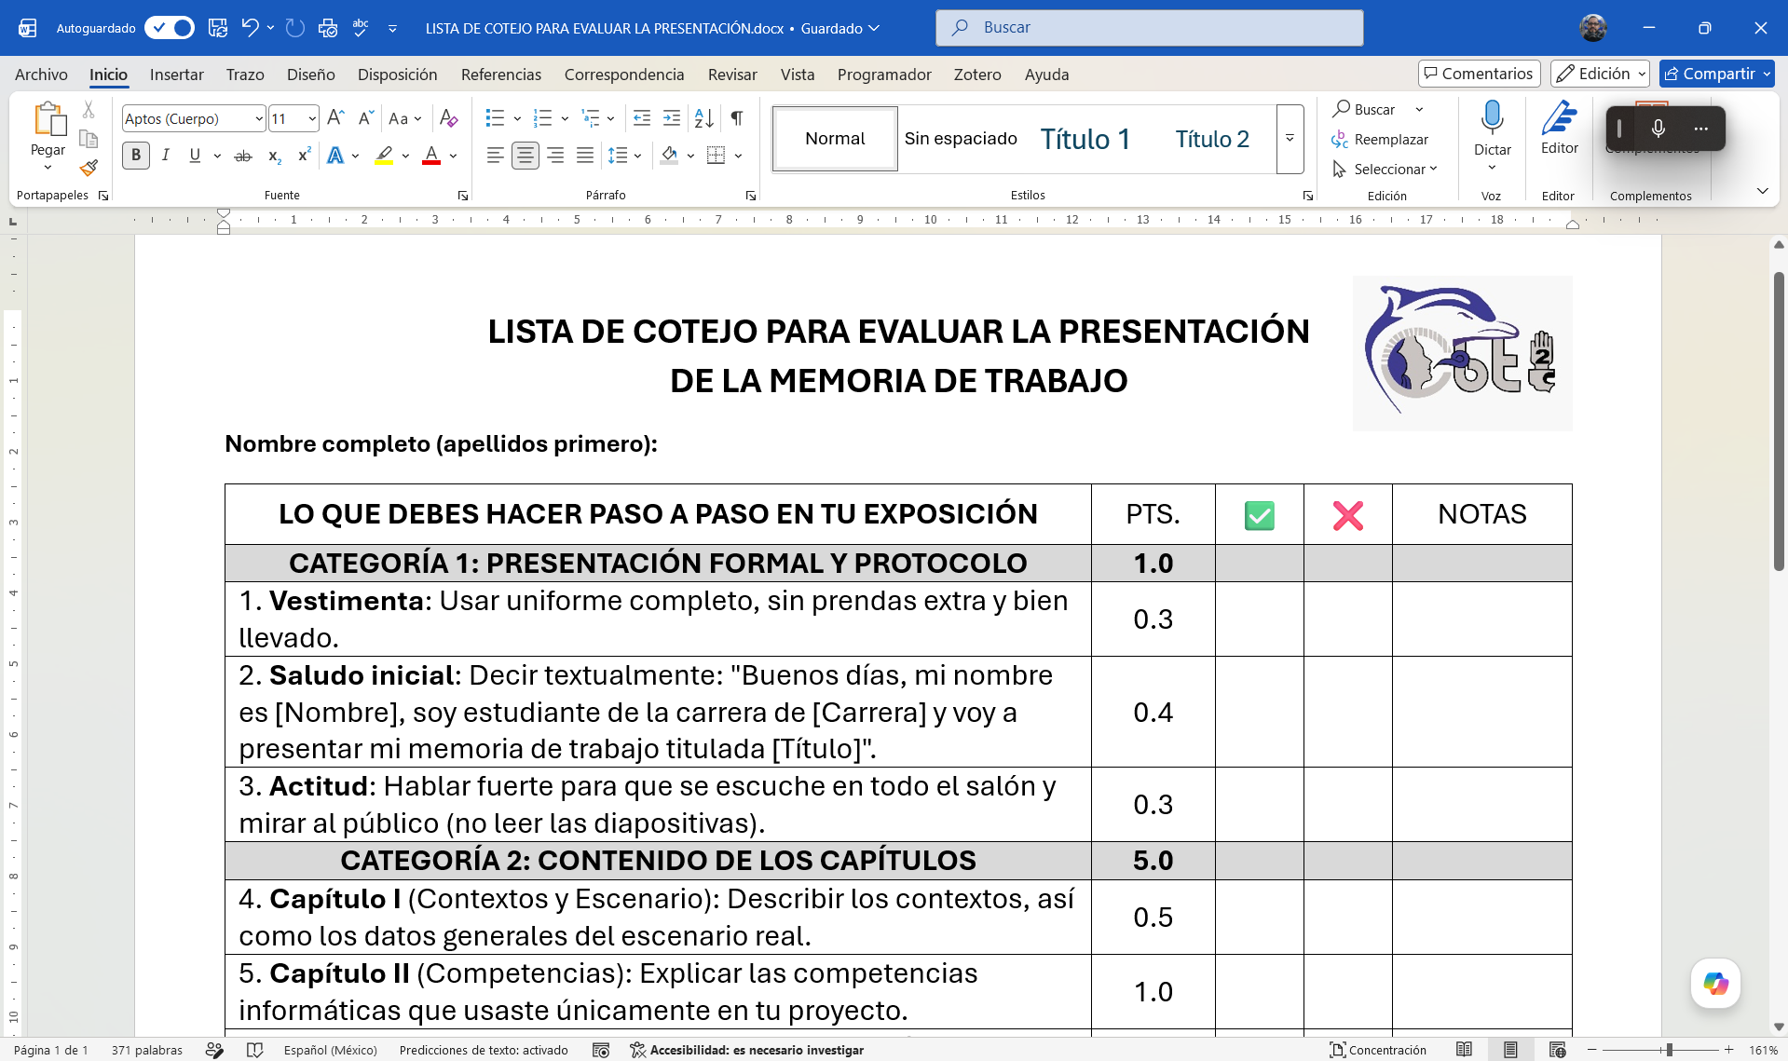Image resolution: width=1788 pixels, height=1061 pixels.
Task: Expand the styles gallery
Action: pyautogui.click(x=1290, y=139)
